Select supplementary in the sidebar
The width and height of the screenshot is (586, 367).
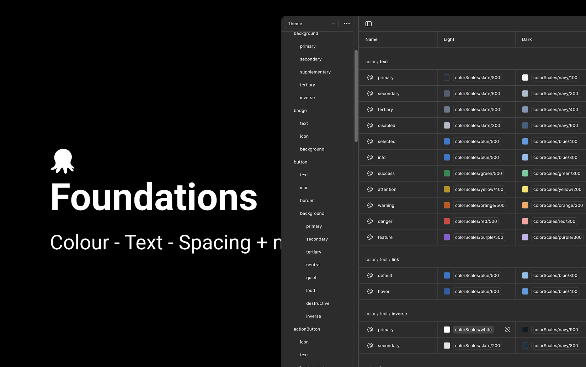click(x=315, y=72)
